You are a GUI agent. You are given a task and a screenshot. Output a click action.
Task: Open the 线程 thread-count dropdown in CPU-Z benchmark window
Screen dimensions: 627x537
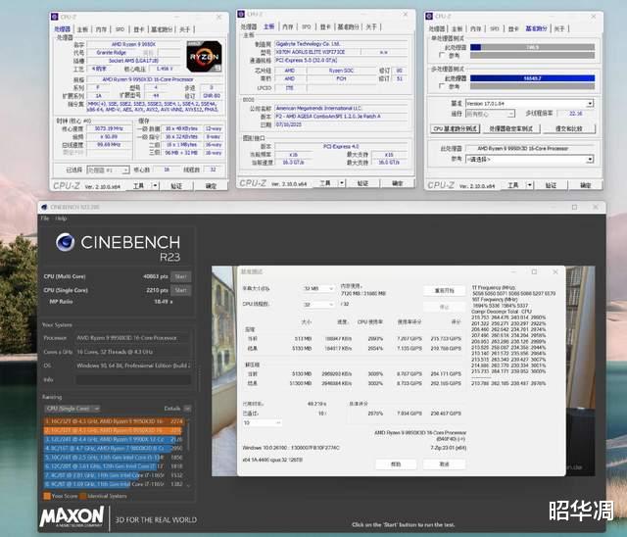[x=490, y=114]
